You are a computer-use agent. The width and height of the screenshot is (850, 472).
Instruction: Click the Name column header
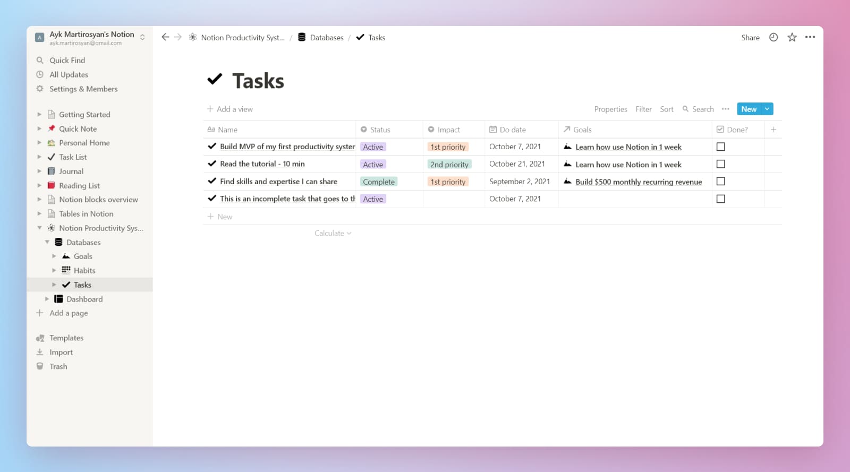279,130
